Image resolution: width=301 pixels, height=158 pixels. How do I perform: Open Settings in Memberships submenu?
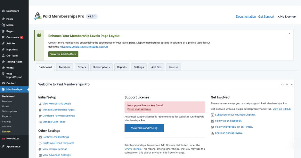(x=6, y=122)
